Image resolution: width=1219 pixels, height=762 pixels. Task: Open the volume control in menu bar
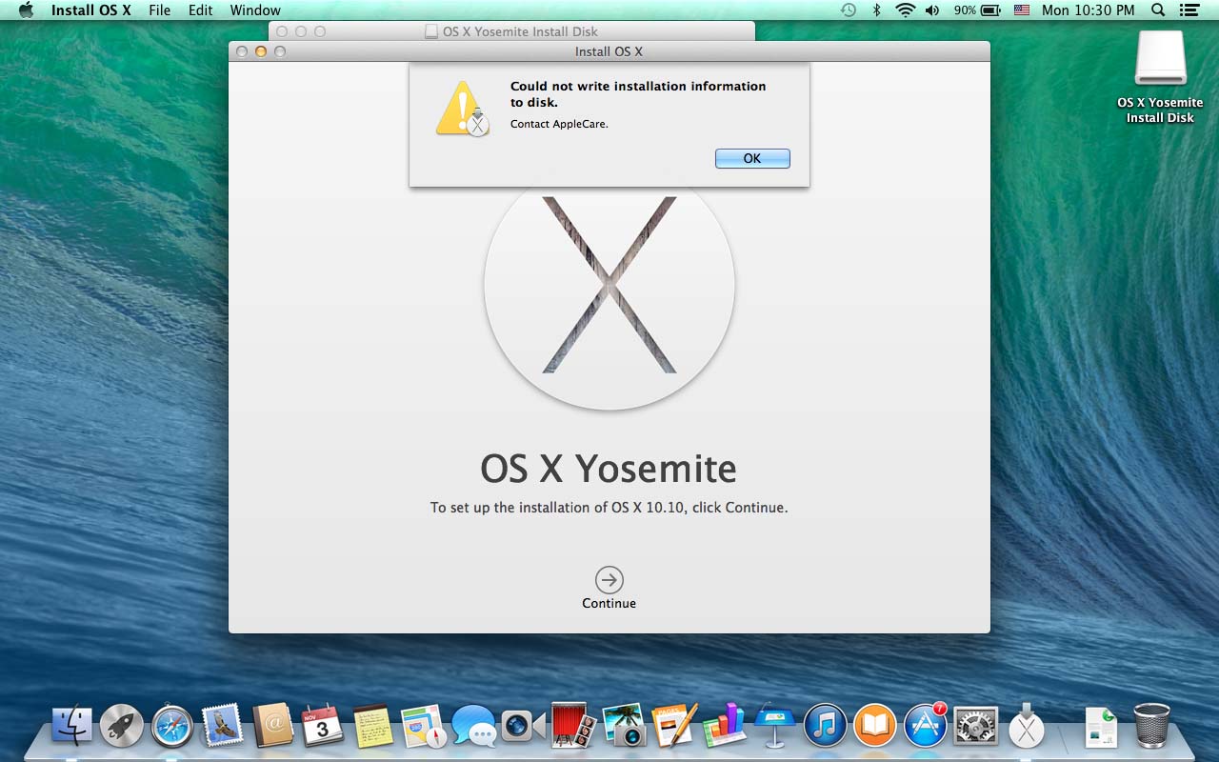(932, 10)
